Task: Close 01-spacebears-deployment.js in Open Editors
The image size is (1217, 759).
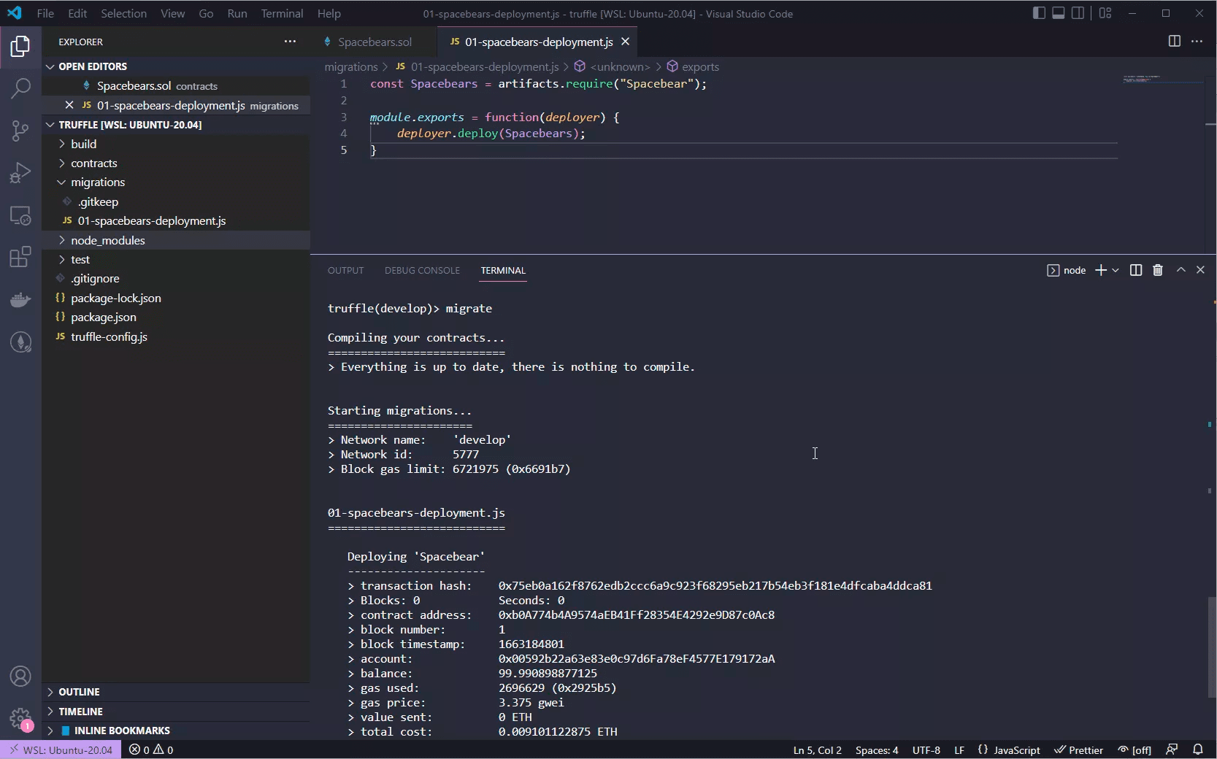Action: tap(69, 105)
